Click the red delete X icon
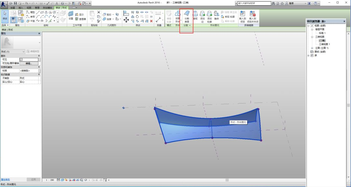This screenshot has height=187, width=351. pos(151,21)
